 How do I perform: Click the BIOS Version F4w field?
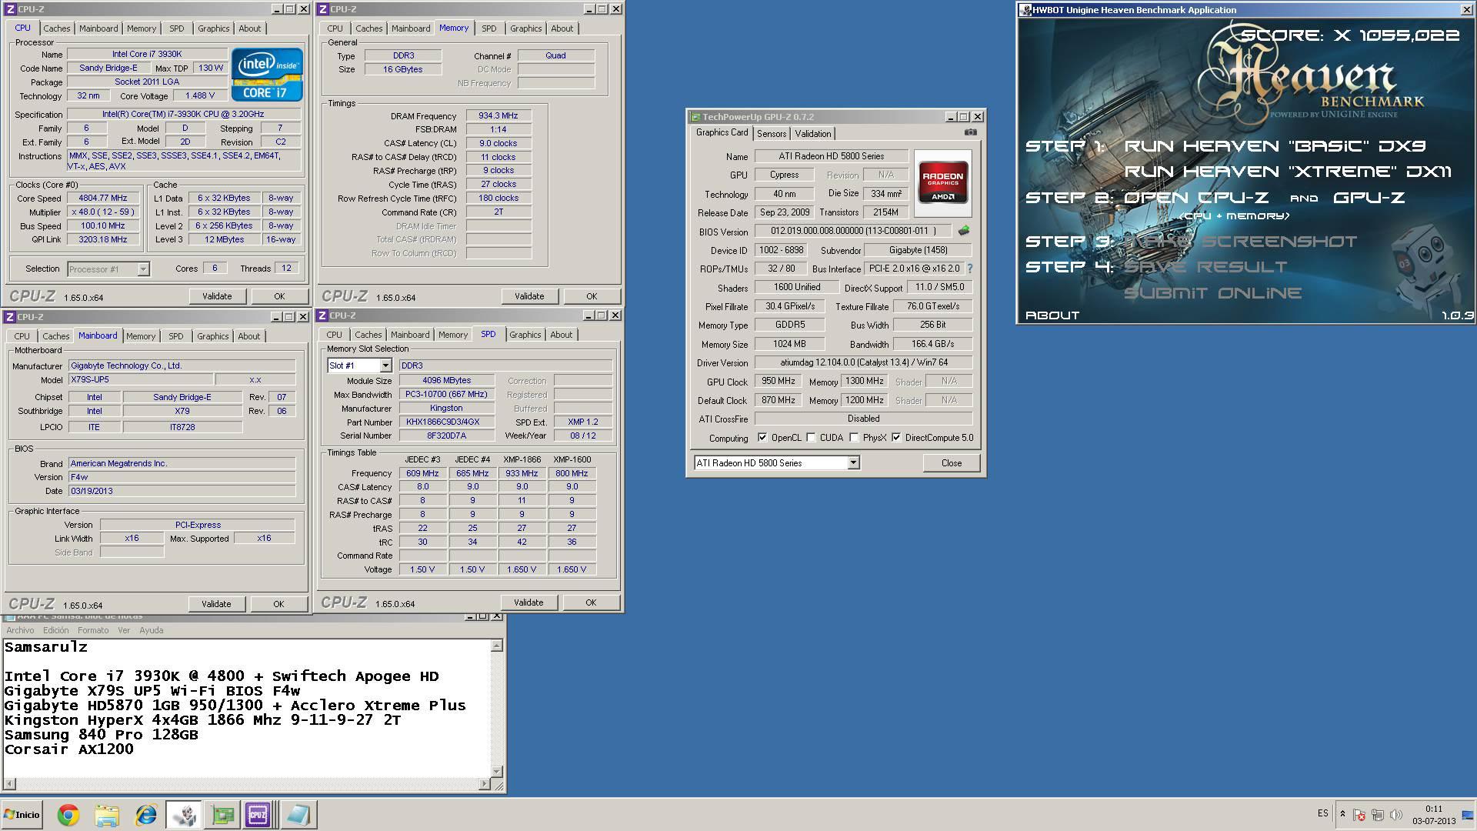(182, 477)
